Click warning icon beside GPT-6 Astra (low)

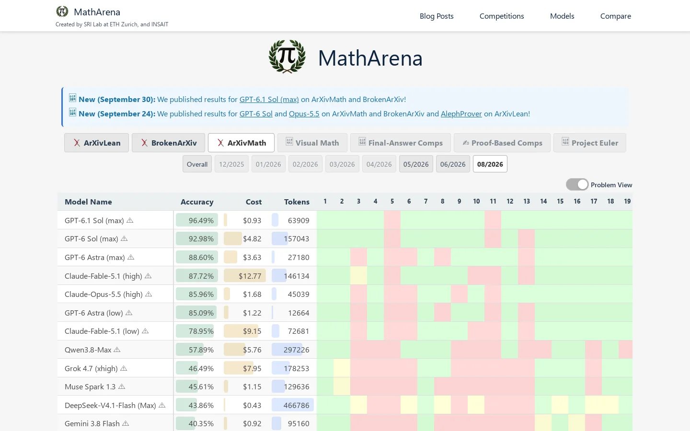[129, 313]
